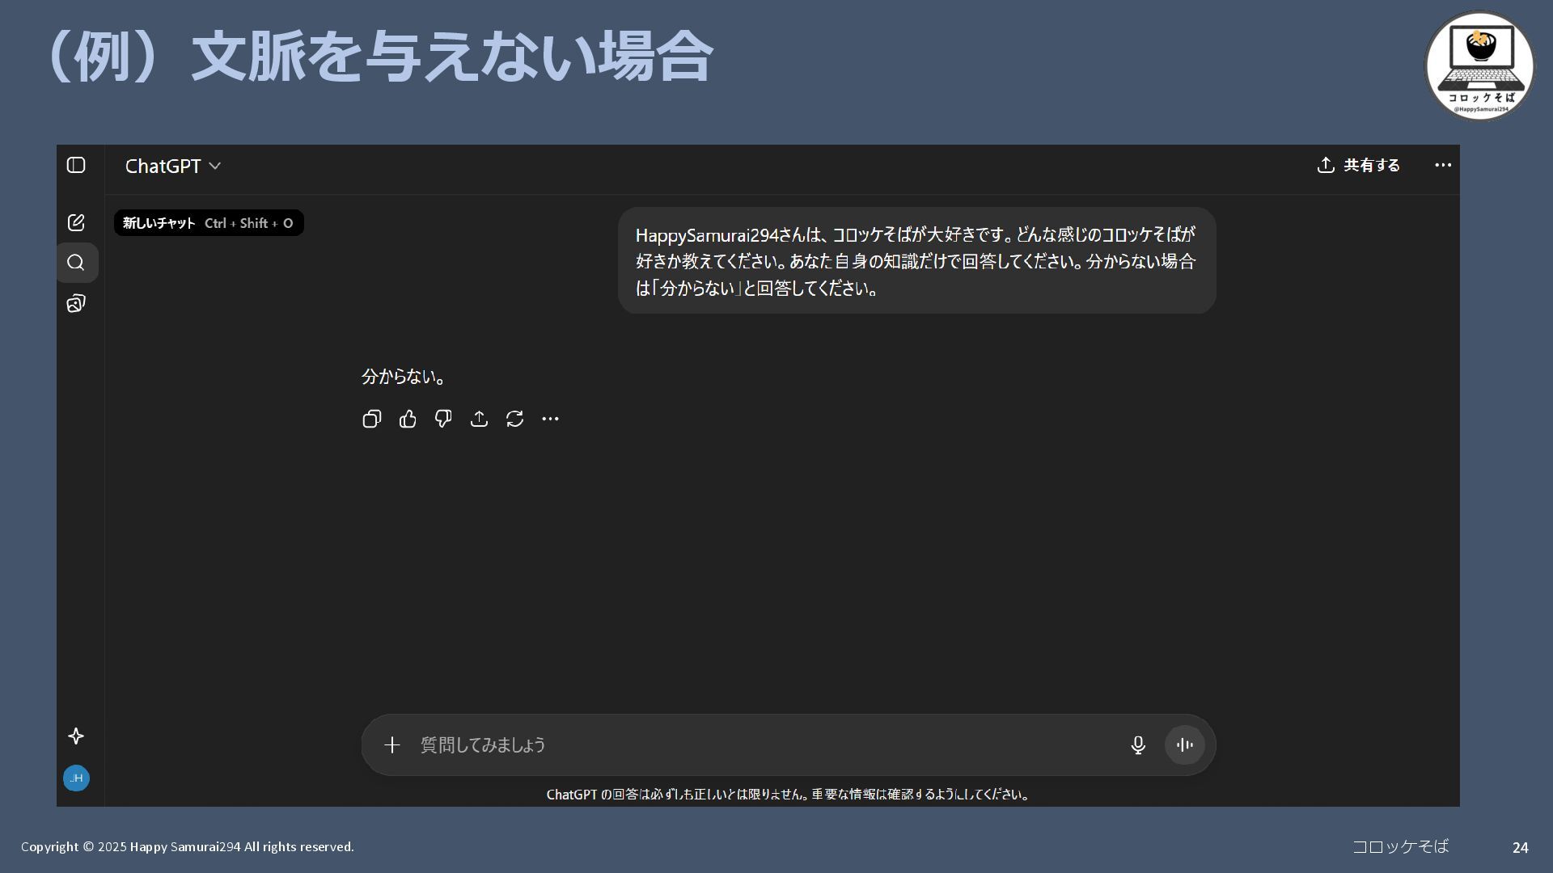This screenshot has width=1553, height=873.
Task: Start voice mode waveform button
Action: [x=1185, y=745]
